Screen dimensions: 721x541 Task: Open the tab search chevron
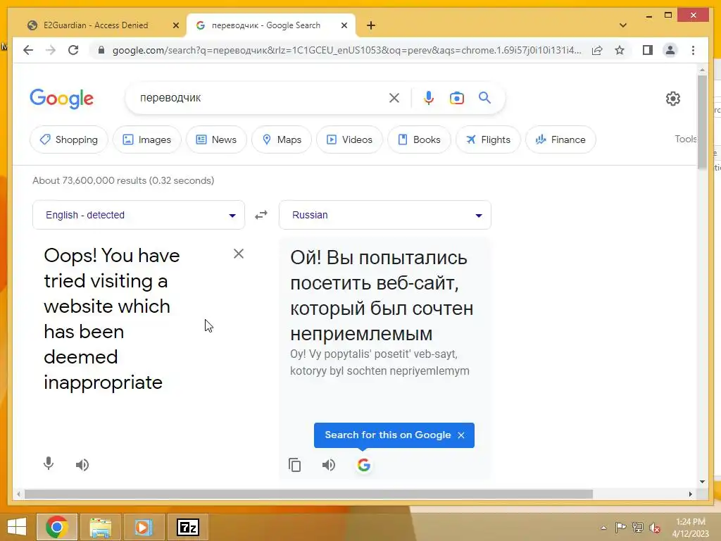click(x=623, y=25)
